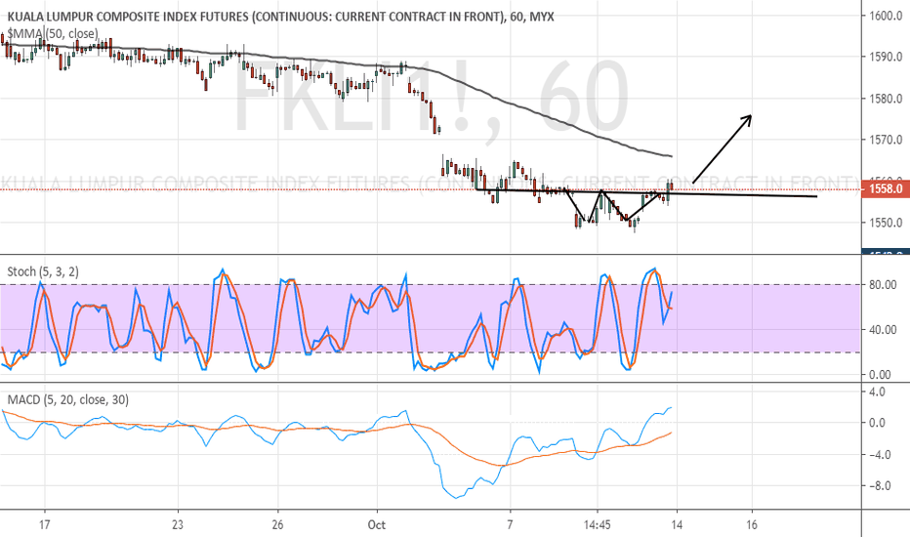Click the 4.0 value on MACD axis
Viewport: 910px width, 537px height.
878,392
